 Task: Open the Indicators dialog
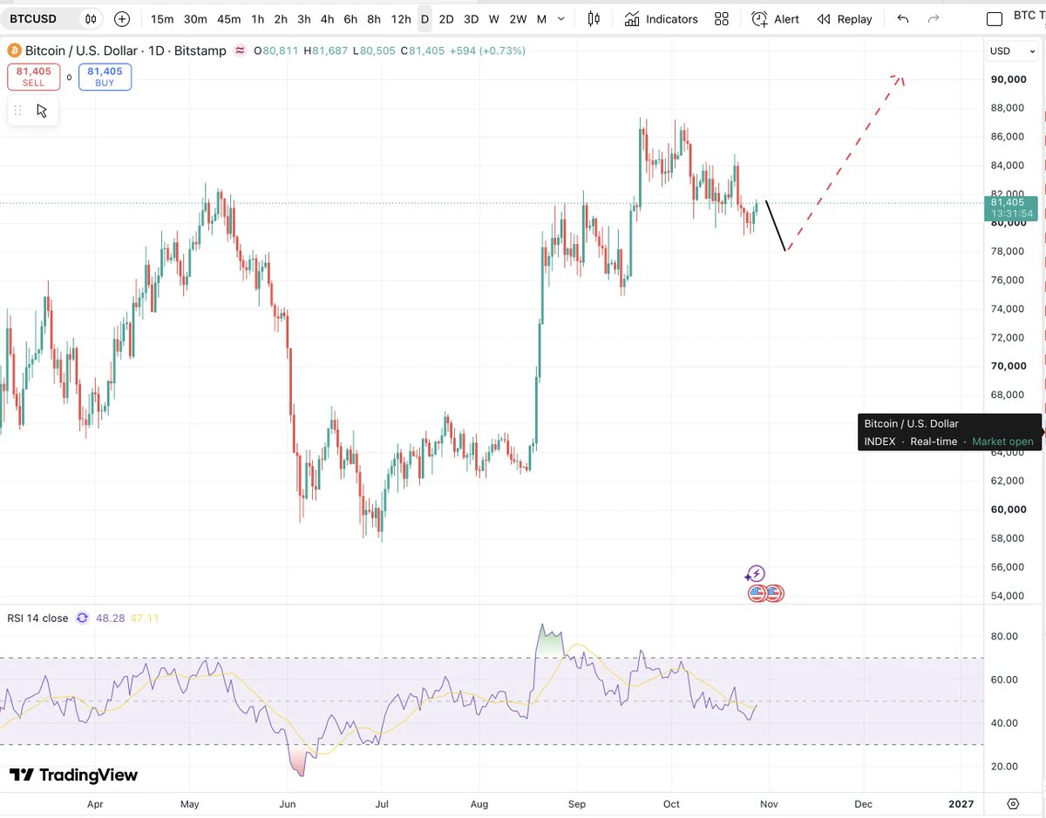click(662, 19)
